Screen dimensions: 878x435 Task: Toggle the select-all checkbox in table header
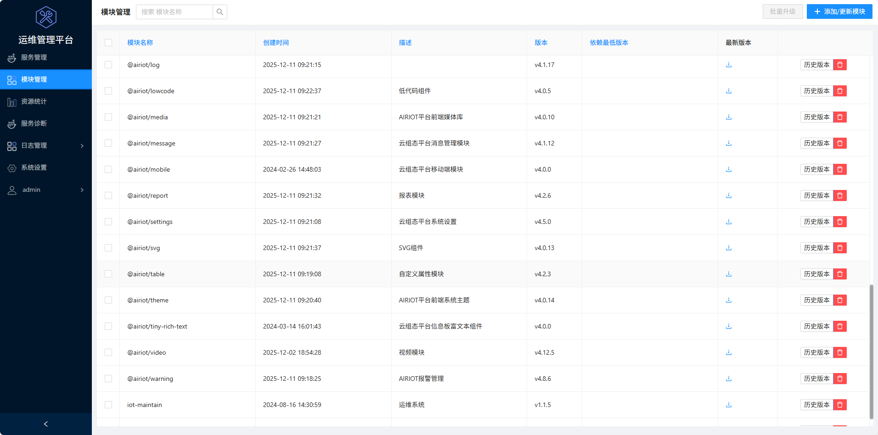tap(108, 43)
